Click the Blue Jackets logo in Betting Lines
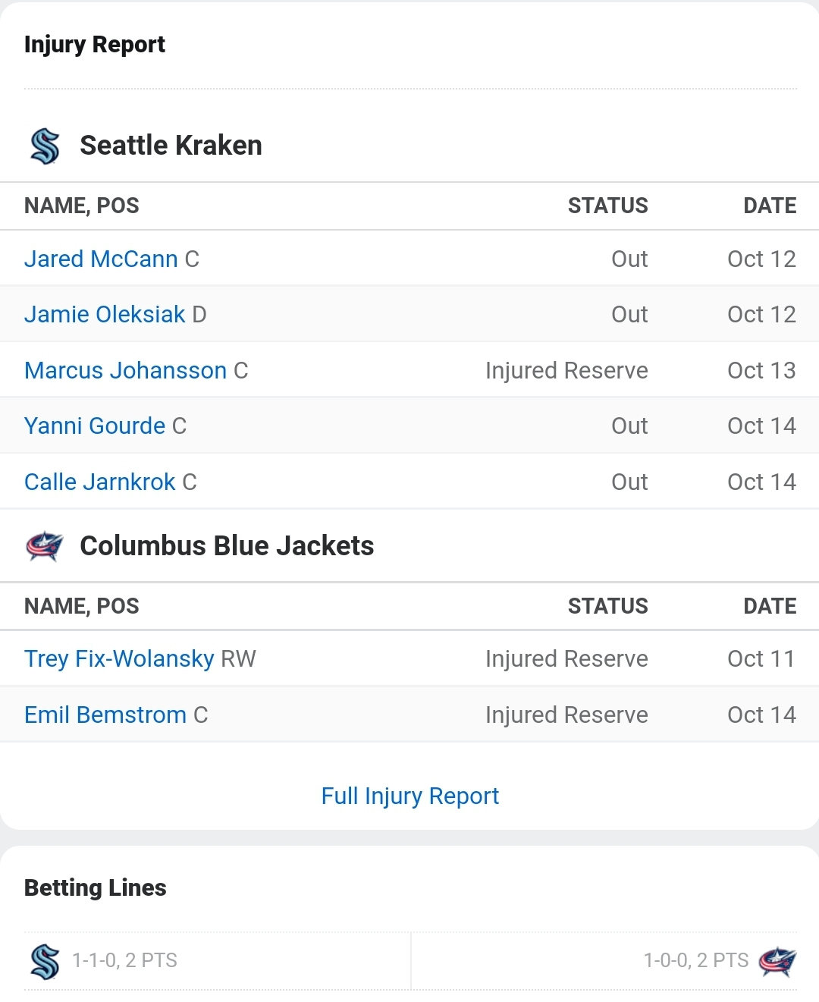Screen dimensions: 819x1002 (x=777, y=961)
